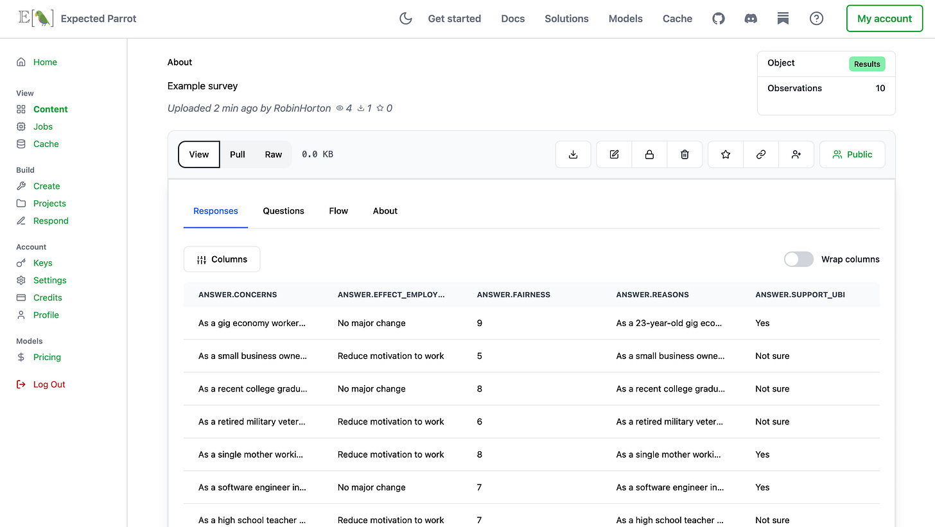Click the lock icon button
Screen dimensions: 935x527
tap(649, 154)
